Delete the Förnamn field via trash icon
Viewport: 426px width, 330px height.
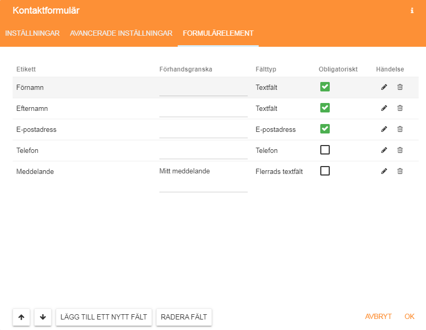click(400, 87)
